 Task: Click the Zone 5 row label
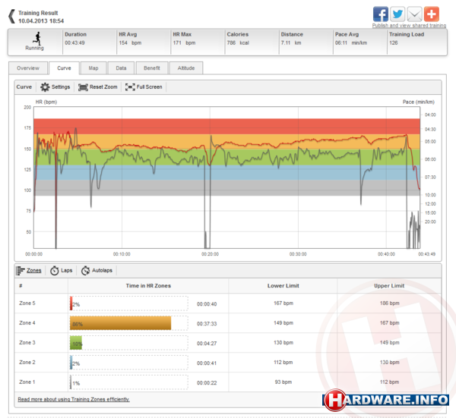[x=27, y=303]
